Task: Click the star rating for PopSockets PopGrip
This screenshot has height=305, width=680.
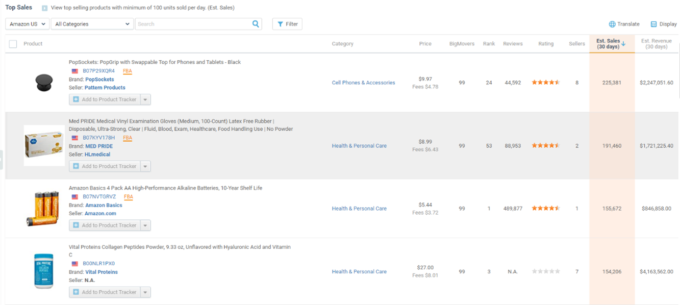Action: tap(546, 83)
